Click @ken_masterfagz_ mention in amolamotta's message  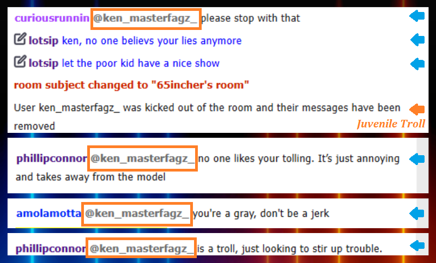click(x=137, y=214)
